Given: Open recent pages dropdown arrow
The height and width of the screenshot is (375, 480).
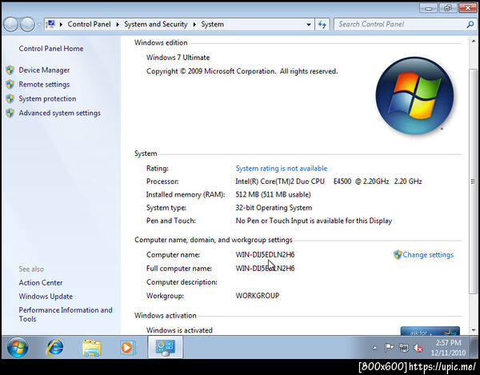Looking at the screenshot, I should [39, 25].
